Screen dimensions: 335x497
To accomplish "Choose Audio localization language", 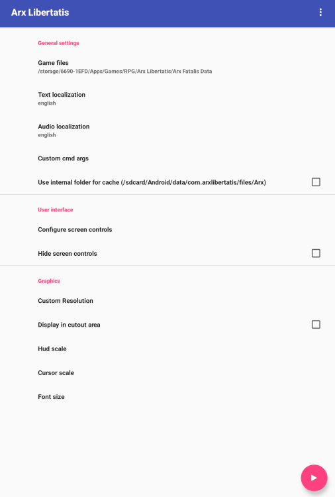I will [167, 131].
